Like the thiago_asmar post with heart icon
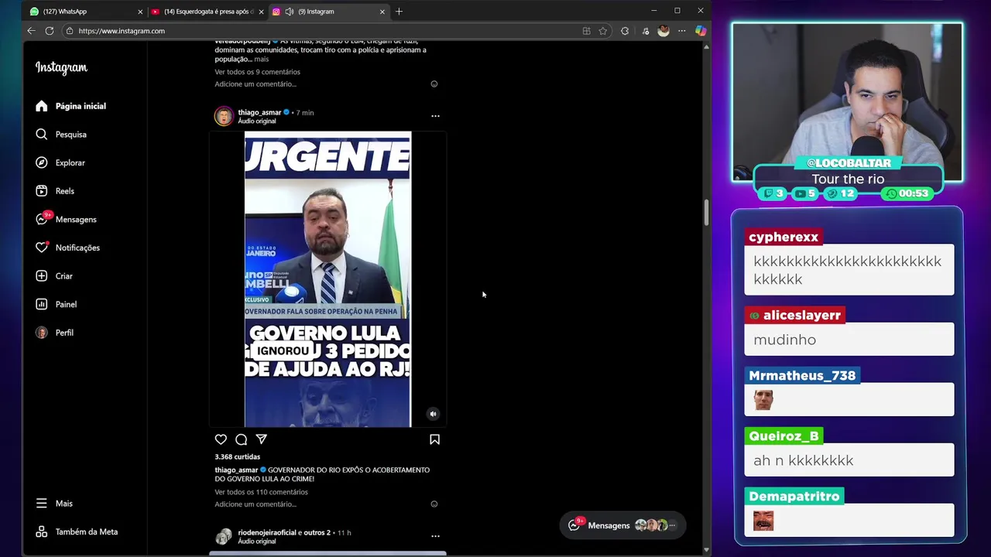The image size is (991, 557). (221, 439)
